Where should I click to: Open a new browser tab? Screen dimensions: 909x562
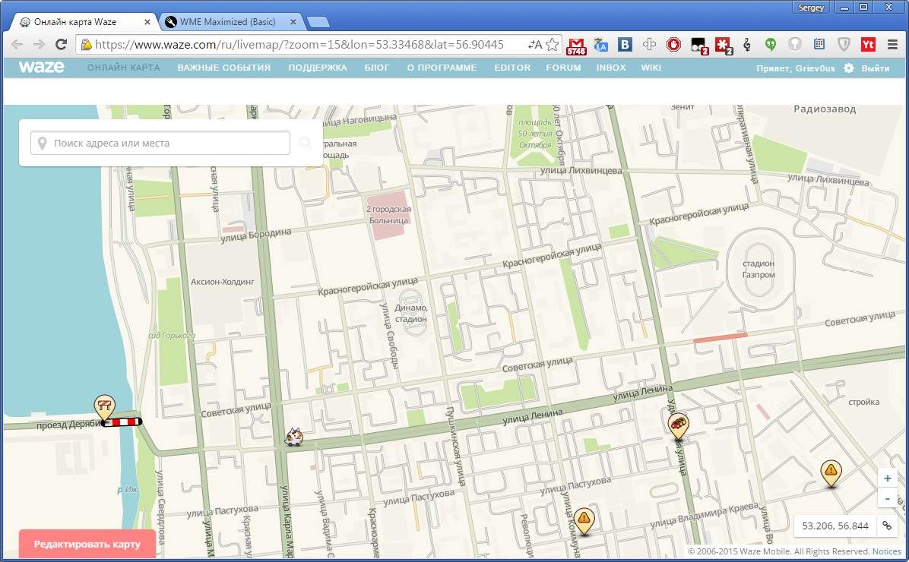coord(318,23)
